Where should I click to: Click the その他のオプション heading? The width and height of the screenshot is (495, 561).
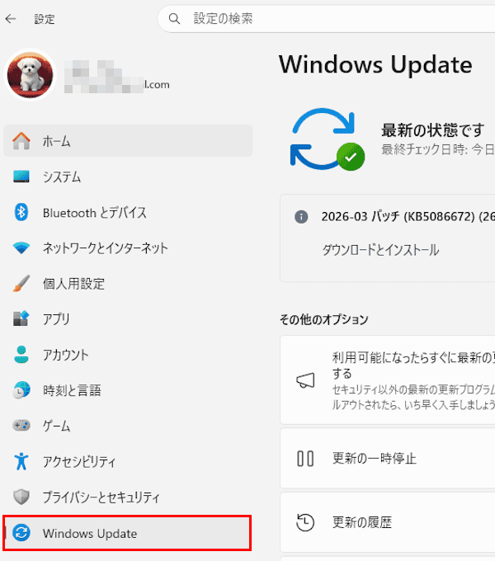(x=324, y=319)
